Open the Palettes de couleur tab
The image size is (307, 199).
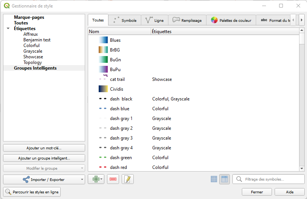tap(231, 20)
